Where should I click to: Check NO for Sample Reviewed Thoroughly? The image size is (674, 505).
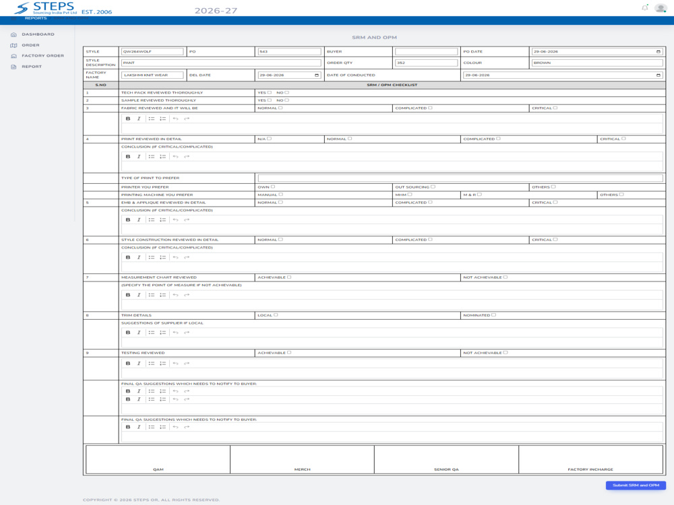(x=286, y=100)
